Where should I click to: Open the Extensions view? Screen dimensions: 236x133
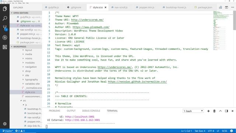[x=5, y=47]
